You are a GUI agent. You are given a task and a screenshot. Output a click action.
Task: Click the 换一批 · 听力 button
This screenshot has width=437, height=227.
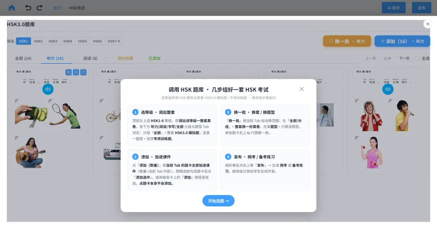(x=347, y=41)
